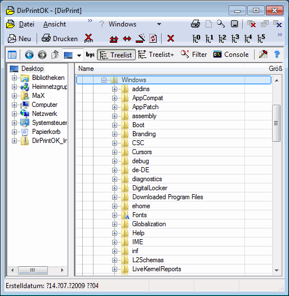Screen dimensions: 289x296
Task: Collapse the Windows folder node
Action: tap(104, 80)
